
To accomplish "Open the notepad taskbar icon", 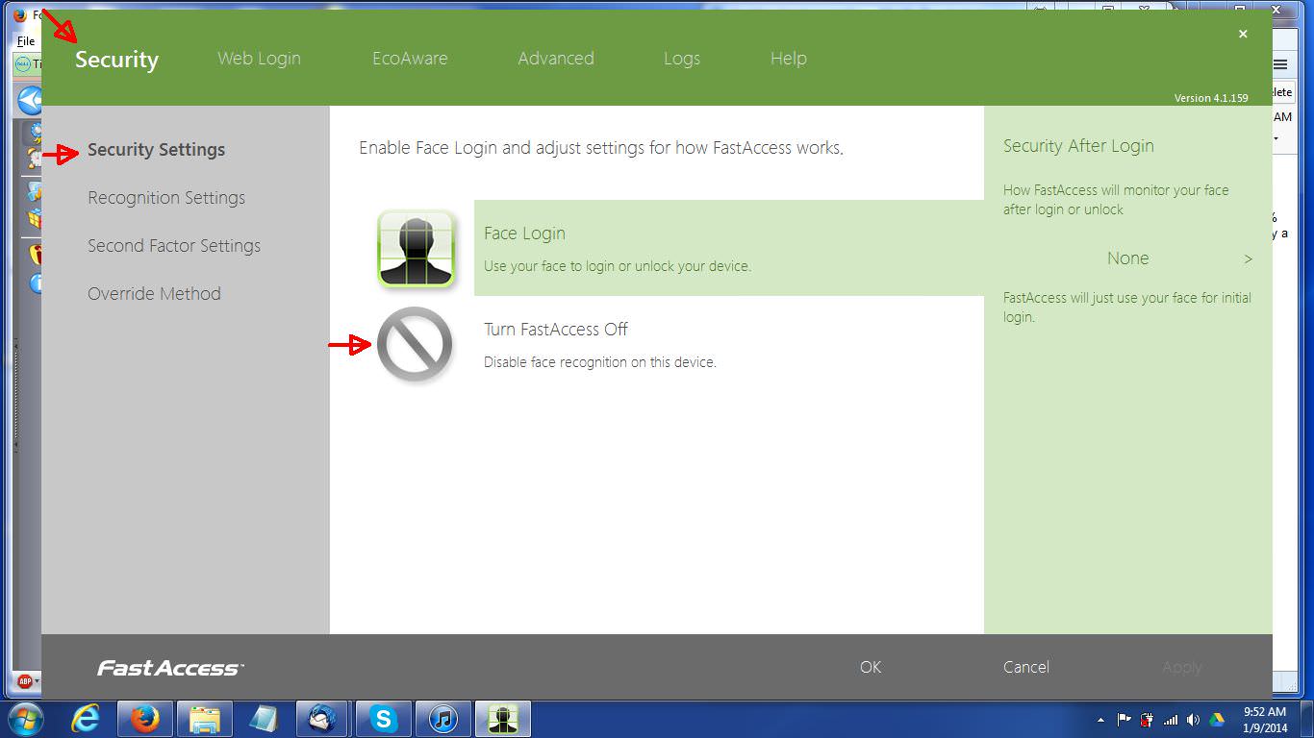I will (x=265, y=719).
